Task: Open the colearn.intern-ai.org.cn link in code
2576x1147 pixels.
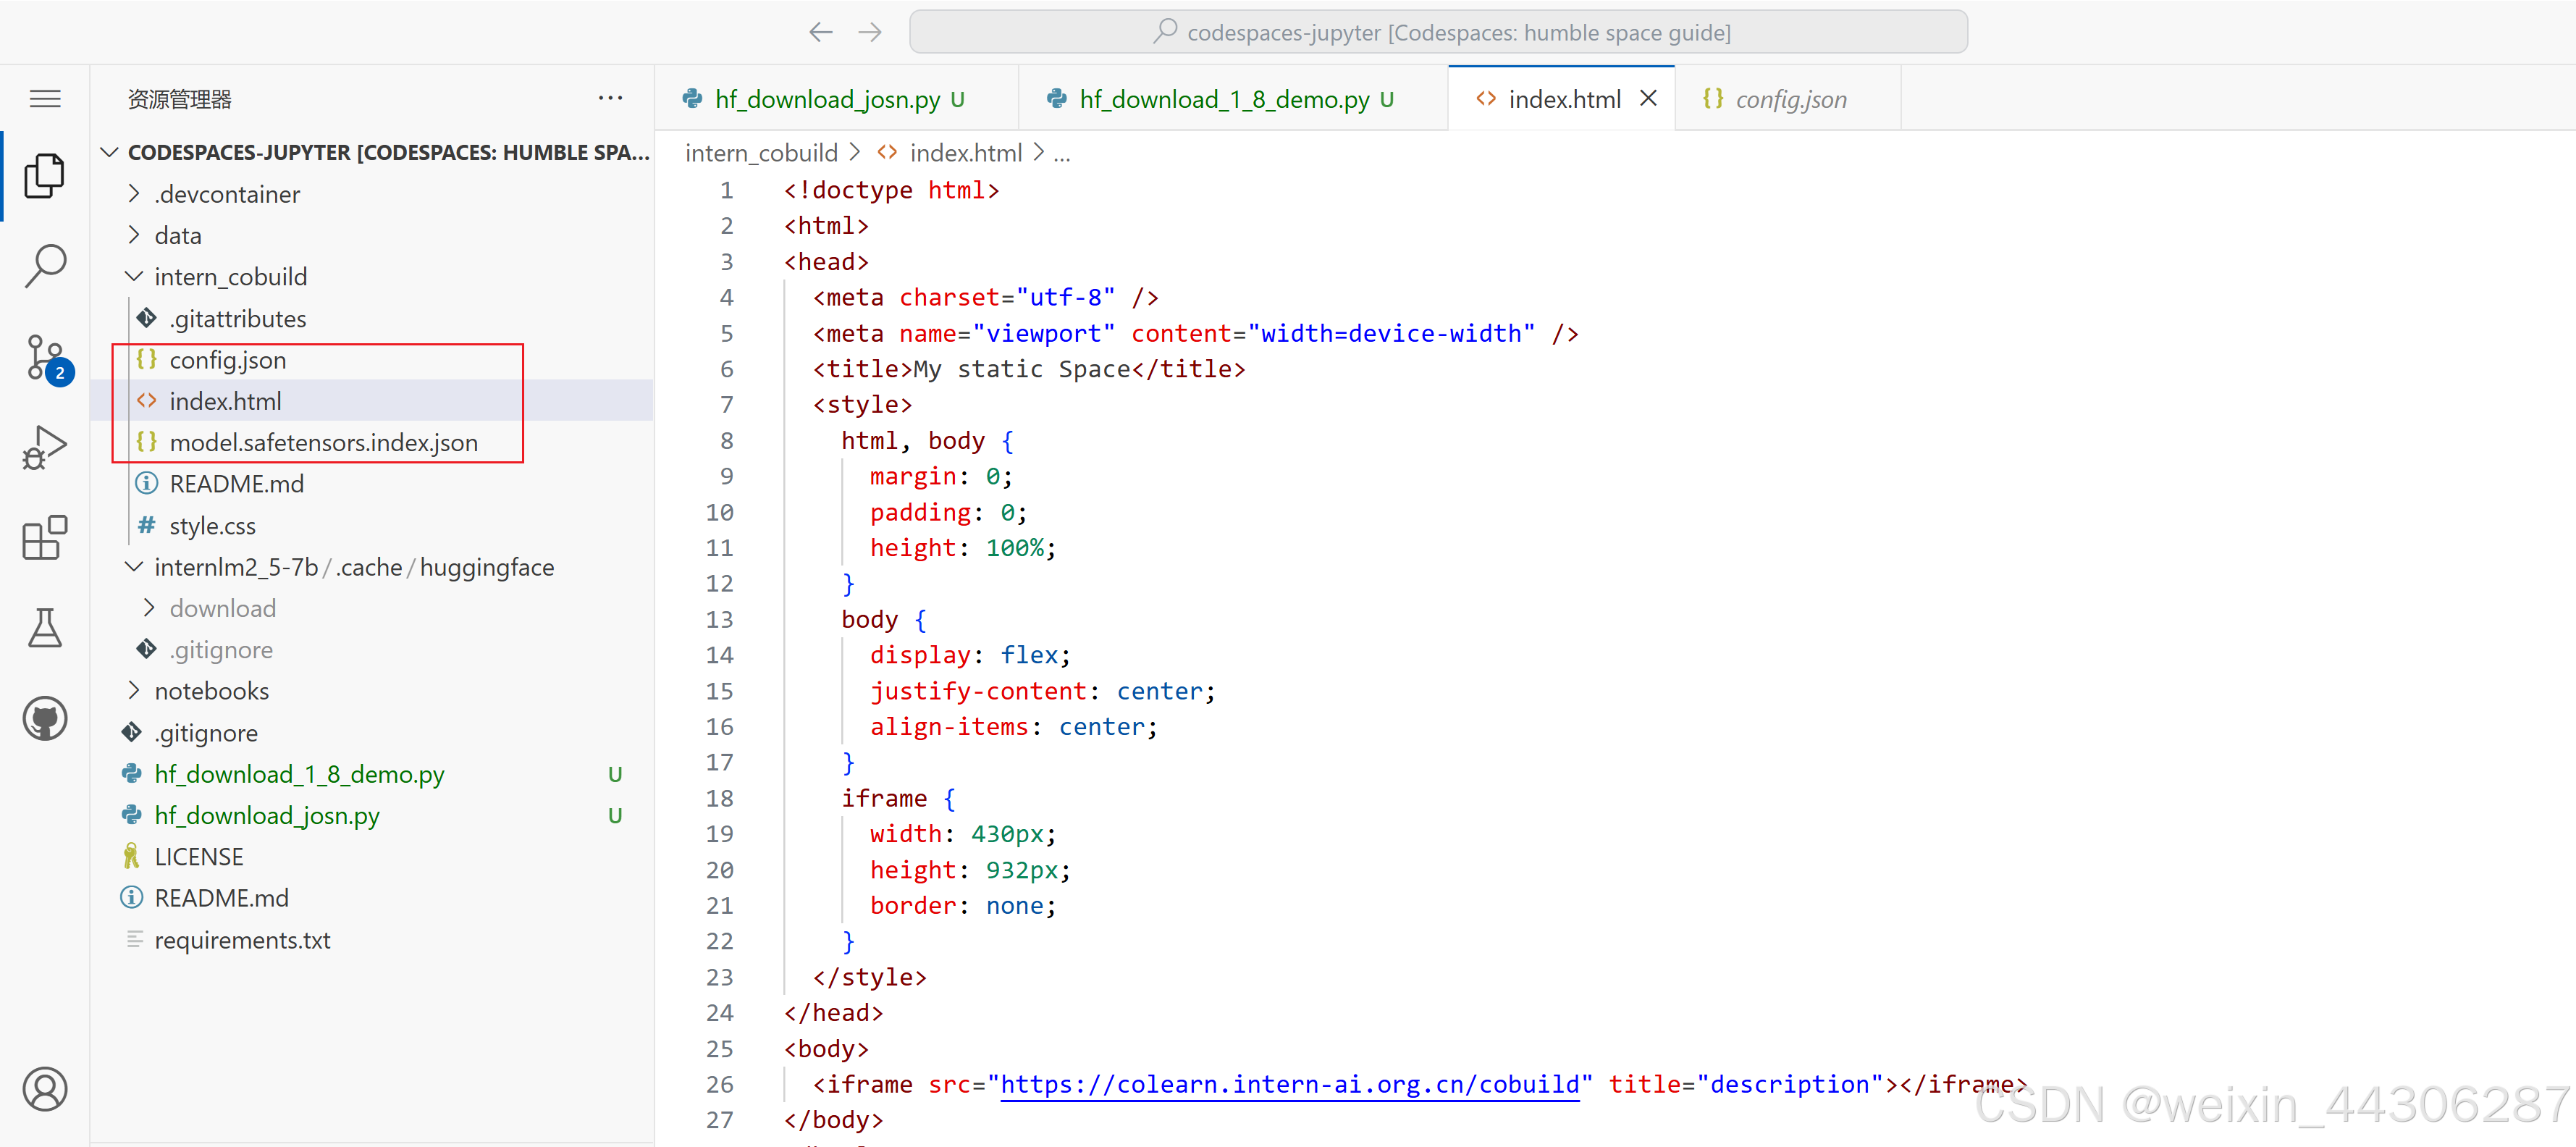Action: (1290, 1084)
